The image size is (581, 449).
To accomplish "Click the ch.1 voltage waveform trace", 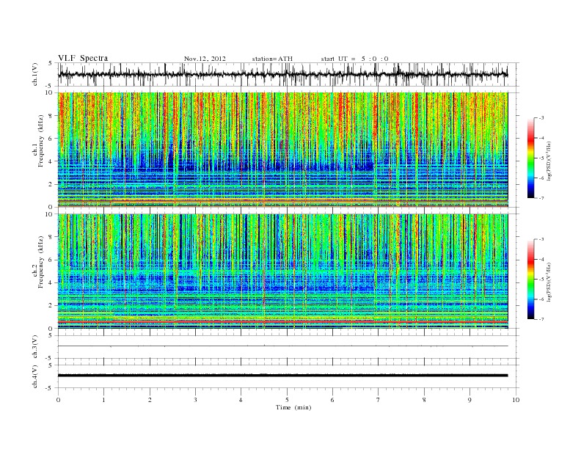I will pos(282,74).
